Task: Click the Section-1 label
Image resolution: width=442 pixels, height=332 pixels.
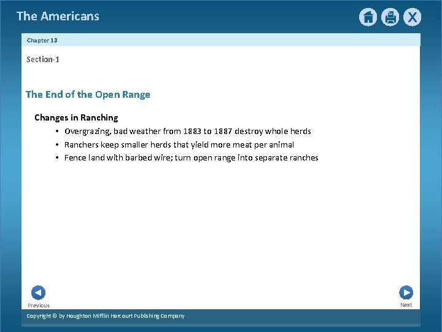Action: click(43, 59)
